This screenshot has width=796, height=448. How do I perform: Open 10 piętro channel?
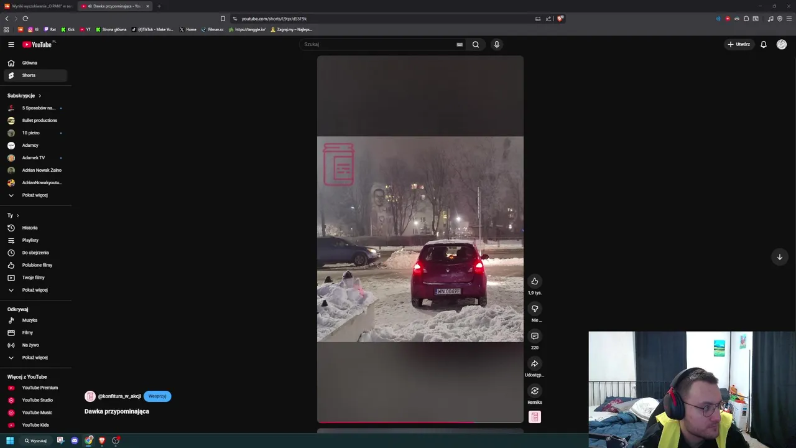[x=35, y=133]
